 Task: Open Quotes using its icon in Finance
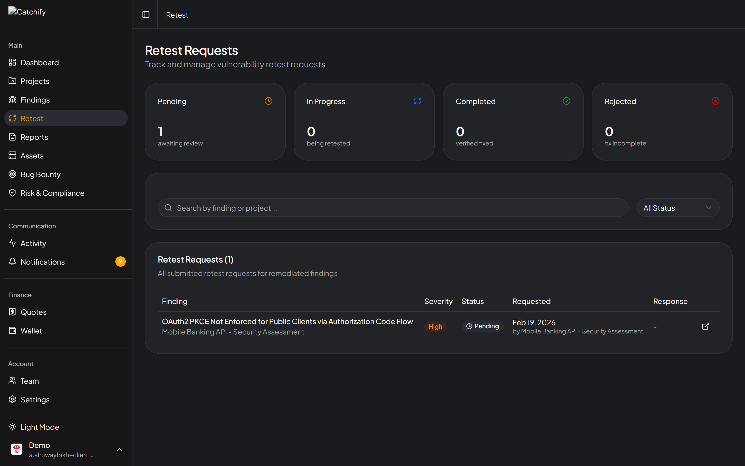13,312
